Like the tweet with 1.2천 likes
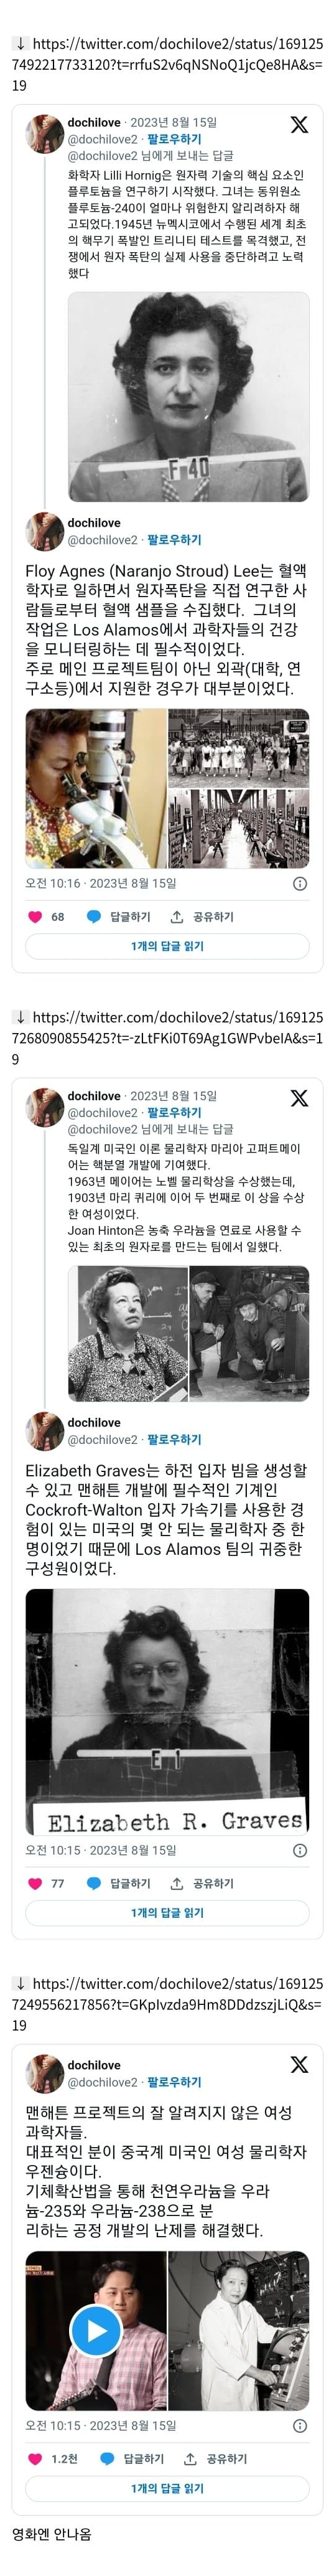Image resolution: width=334 pixels, height=2576 pixels. point(35,2458)
